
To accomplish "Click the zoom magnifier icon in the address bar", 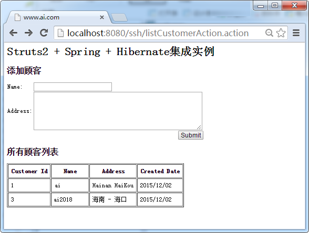I will (269, 33).
